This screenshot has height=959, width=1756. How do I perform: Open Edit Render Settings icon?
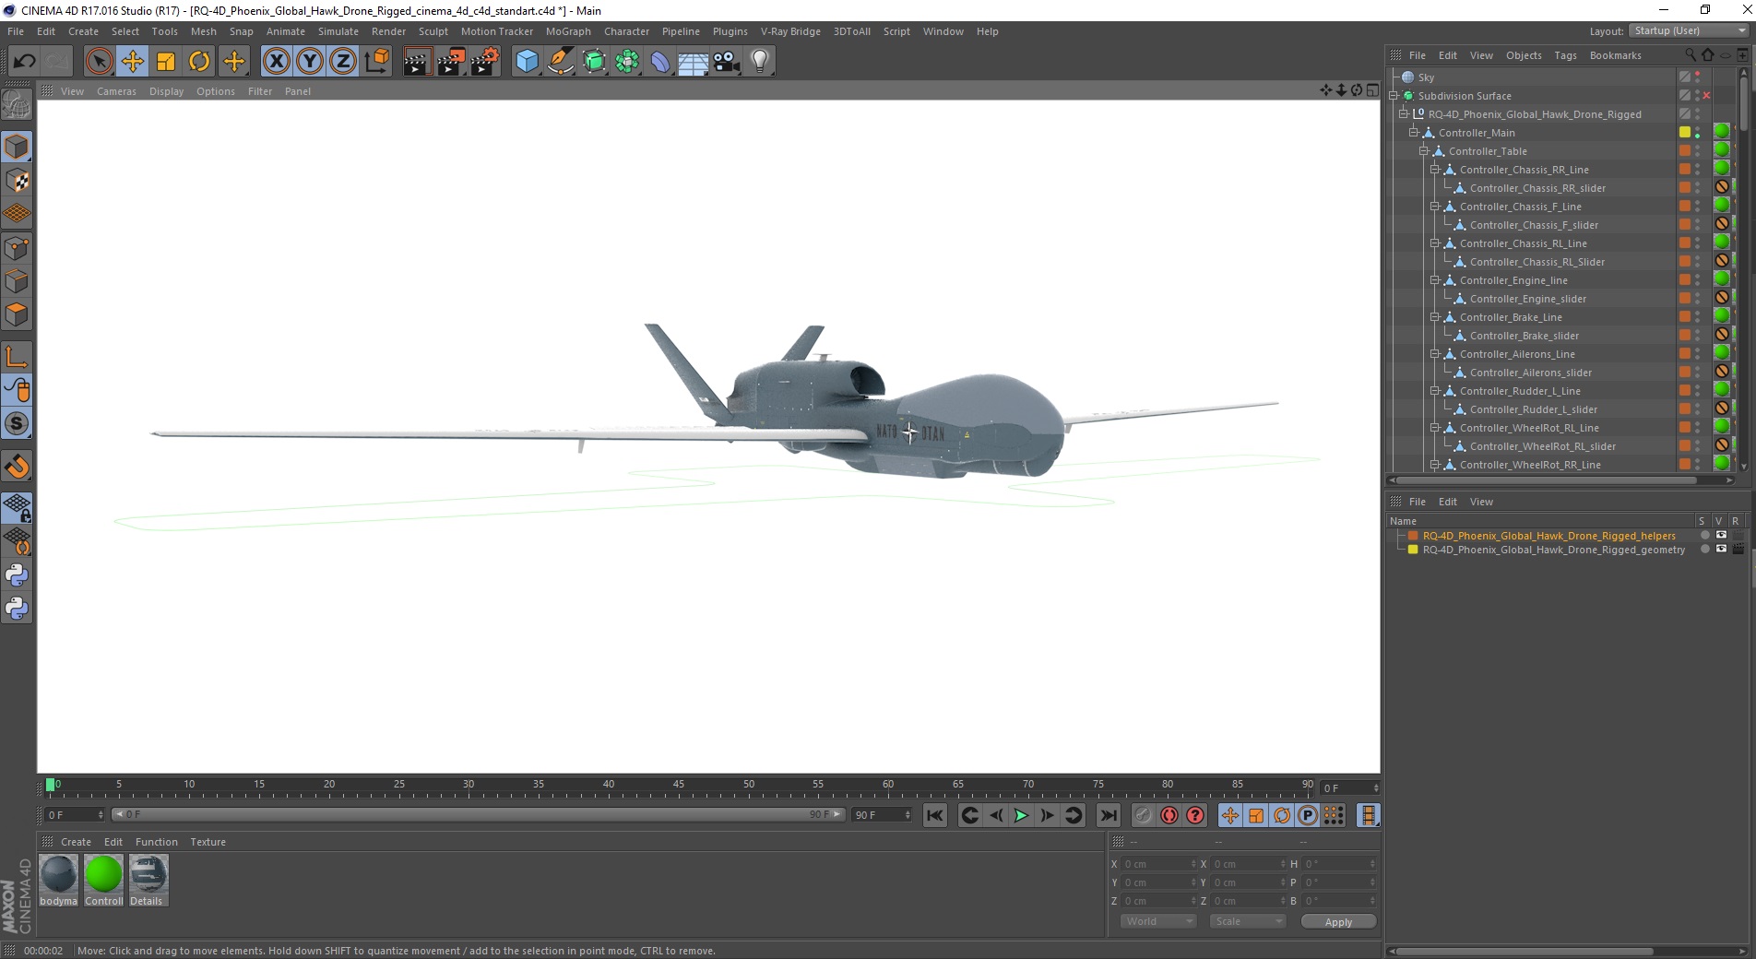tap(485, 62)
